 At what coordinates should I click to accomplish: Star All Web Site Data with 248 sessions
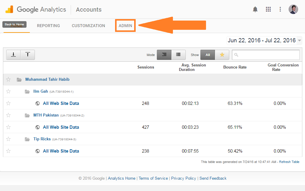coord(8,103)
